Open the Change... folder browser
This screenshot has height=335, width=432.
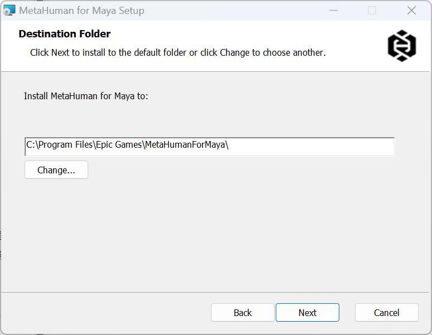(x=56, y=170)
